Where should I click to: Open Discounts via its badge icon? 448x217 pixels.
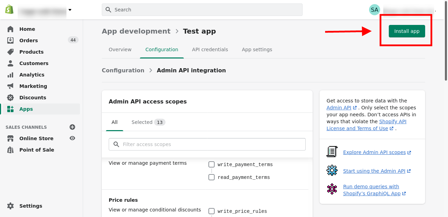10,98
